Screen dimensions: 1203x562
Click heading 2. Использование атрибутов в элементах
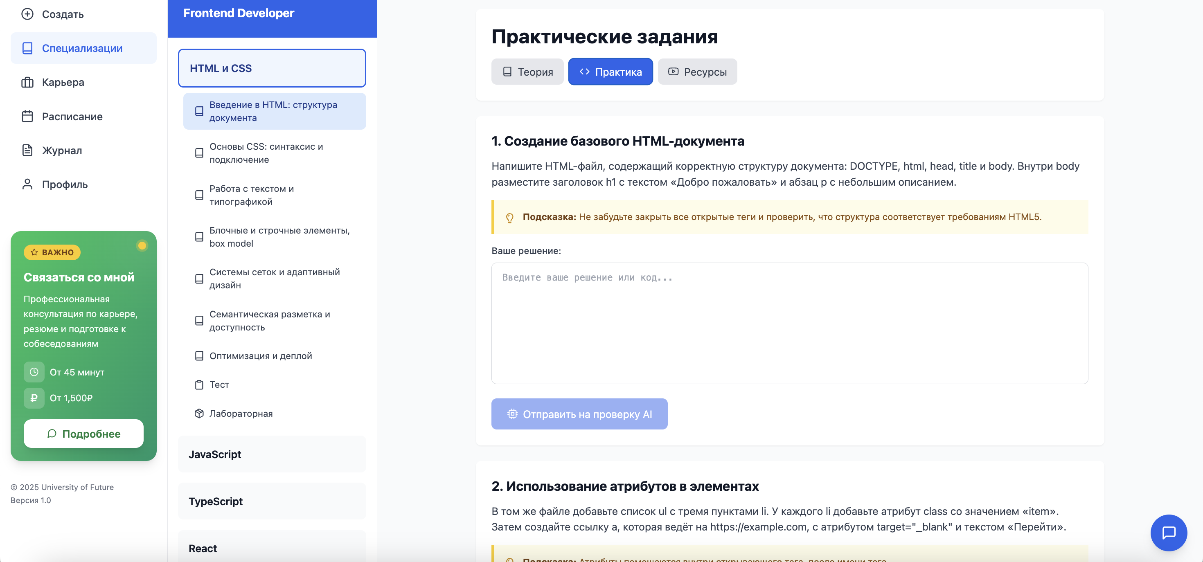625,486
